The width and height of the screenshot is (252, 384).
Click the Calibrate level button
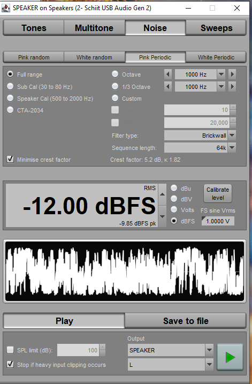point(218,193)
